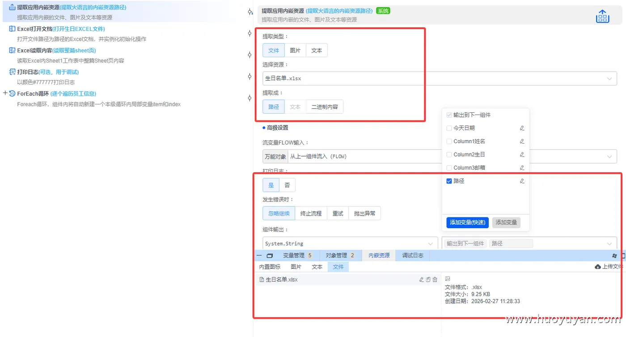Click the Excel读取内容 step icon

tap(12, 50)
